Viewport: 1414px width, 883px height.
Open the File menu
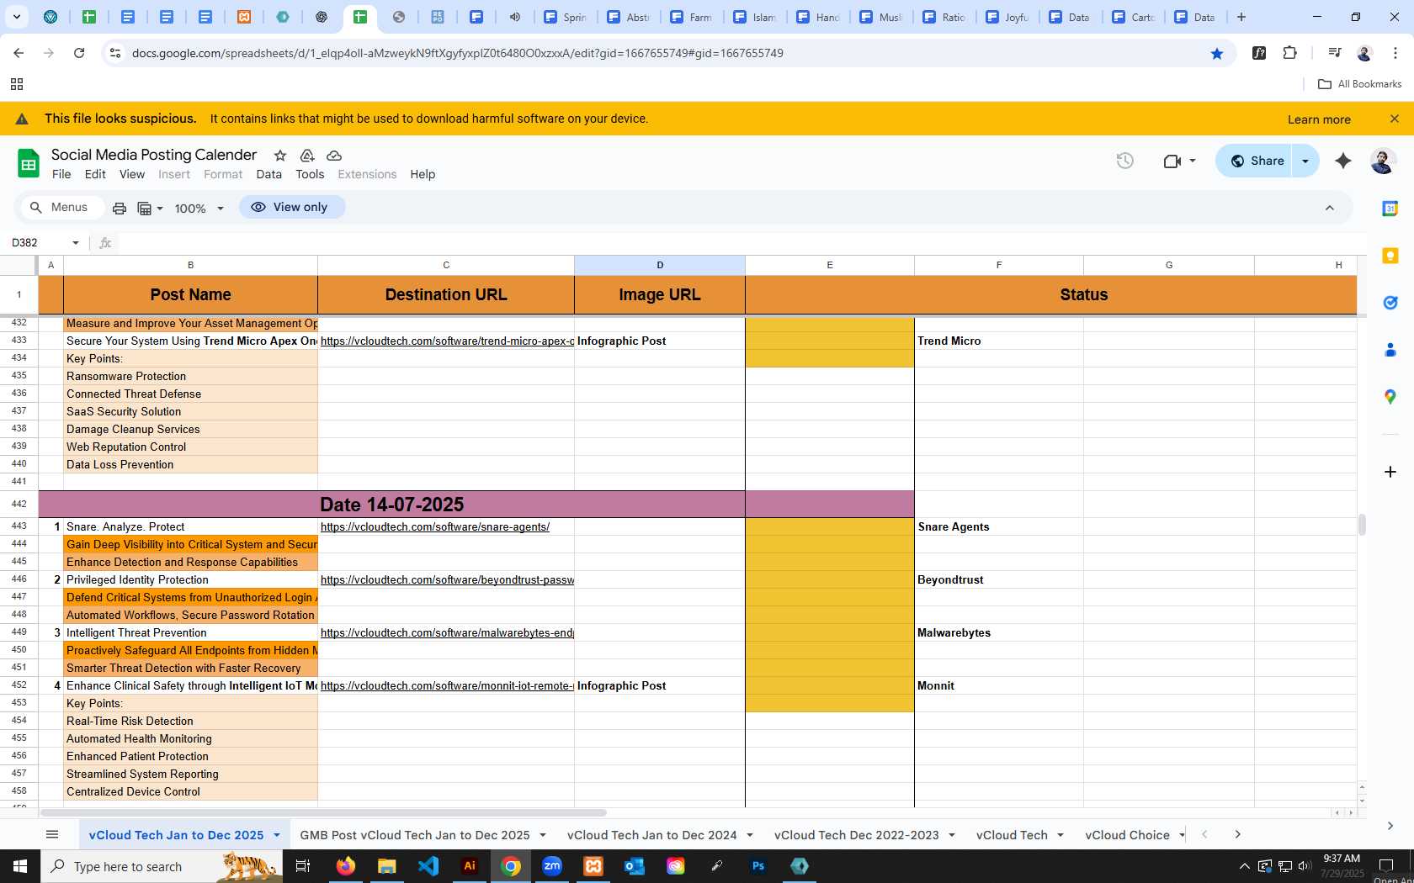(61, 174)
